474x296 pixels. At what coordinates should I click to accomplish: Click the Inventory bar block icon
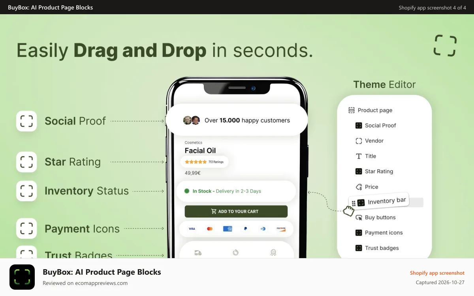pyautogui.click(x=361, y=202)
